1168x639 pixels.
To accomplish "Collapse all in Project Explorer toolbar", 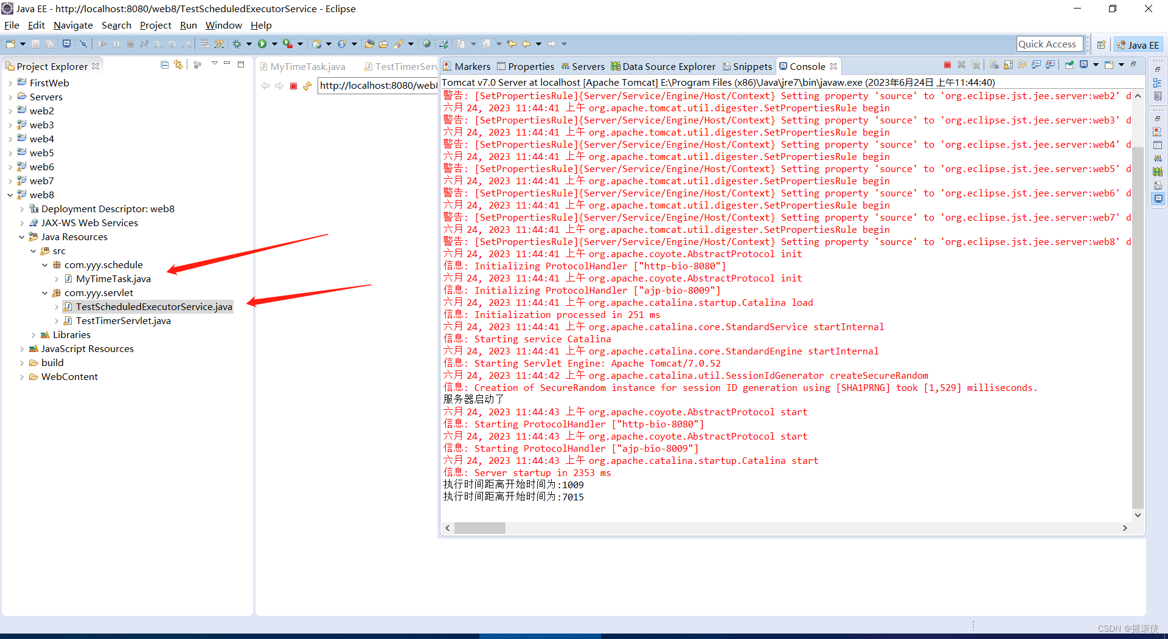I will pyautogui.click(x=164, y=64).
